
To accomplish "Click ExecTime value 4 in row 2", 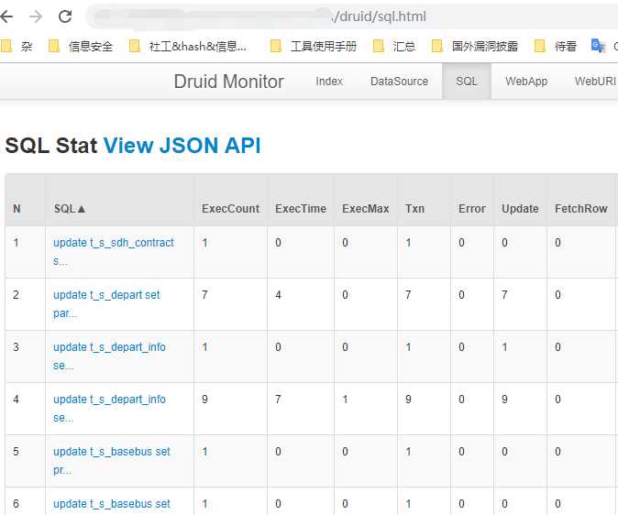I will tap(278, 295).
